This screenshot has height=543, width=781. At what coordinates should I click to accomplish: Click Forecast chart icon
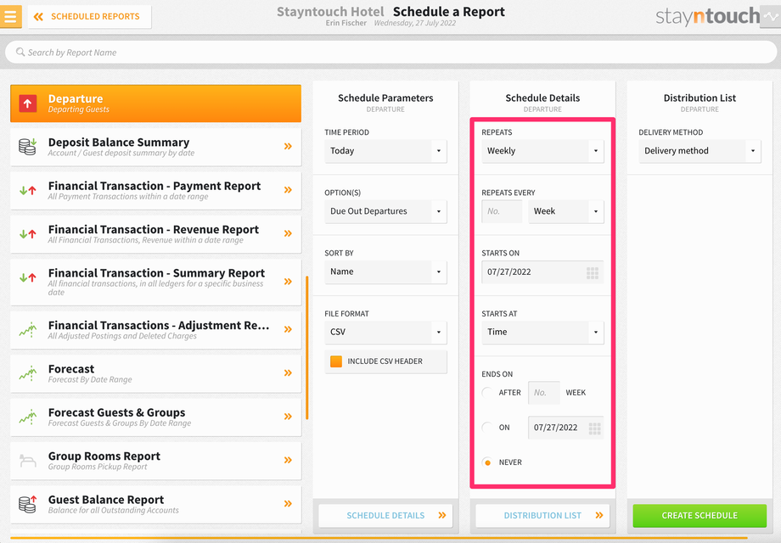coord(28,373)
